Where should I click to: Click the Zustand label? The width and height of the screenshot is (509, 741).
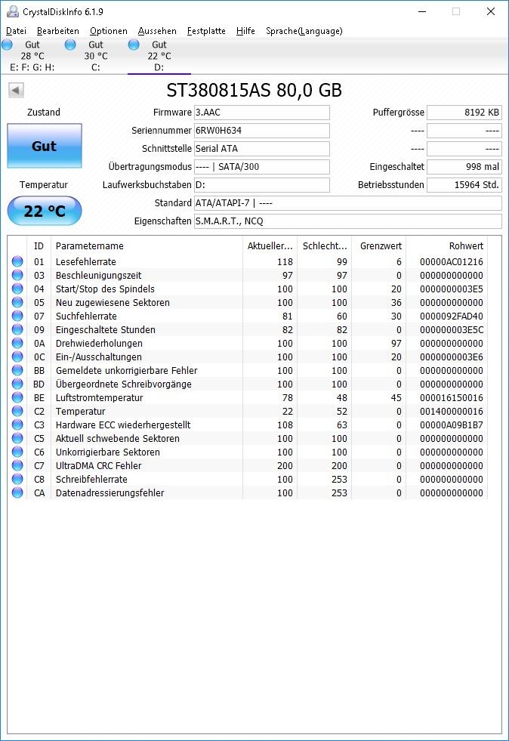click(44, 113)
